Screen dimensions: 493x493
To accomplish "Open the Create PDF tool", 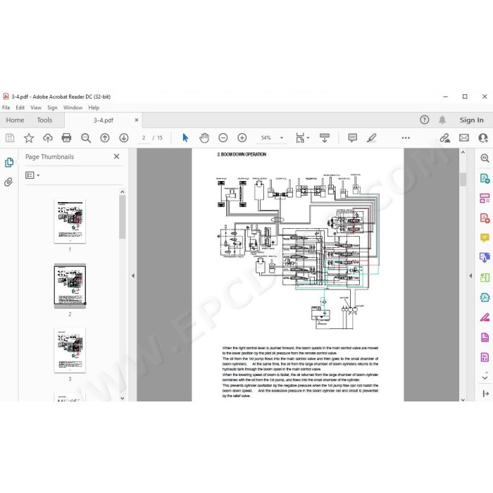I will [485, 218].
